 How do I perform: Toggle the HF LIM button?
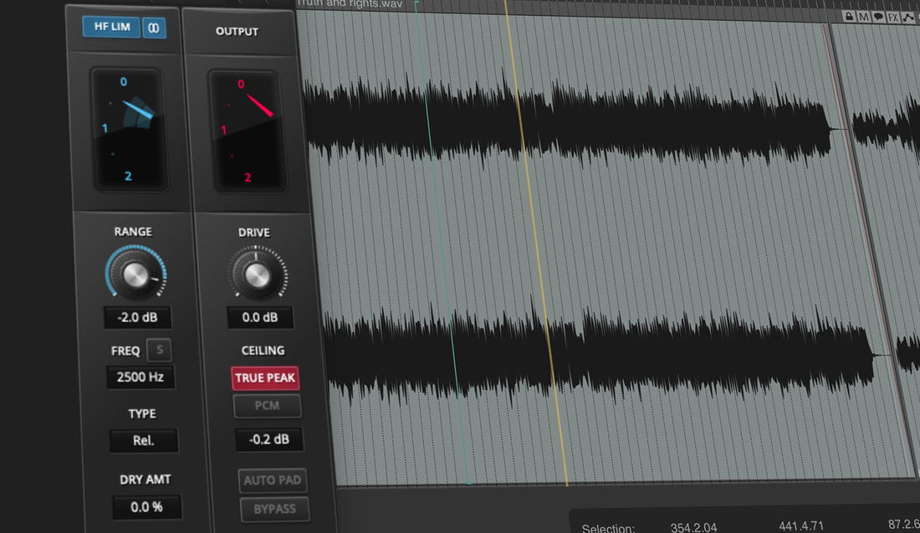click(111, 27)
